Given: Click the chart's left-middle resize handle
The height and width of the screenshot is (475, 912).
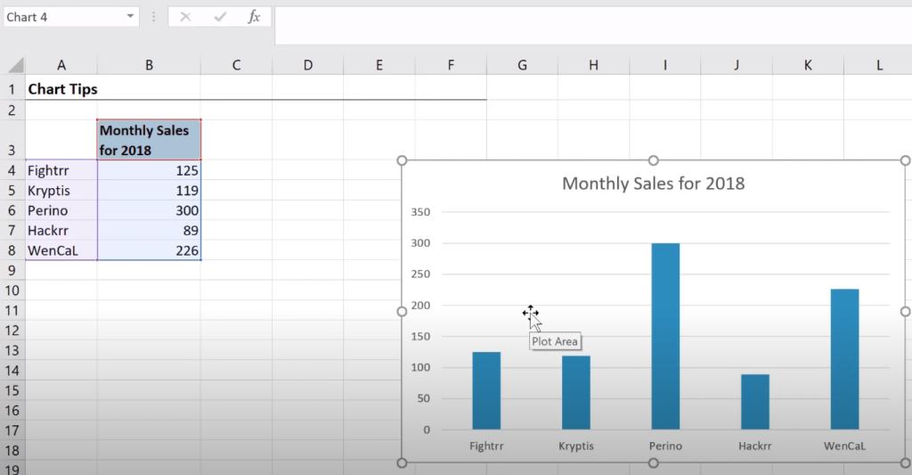Looking at the screenshot, I should coord(402,311).
